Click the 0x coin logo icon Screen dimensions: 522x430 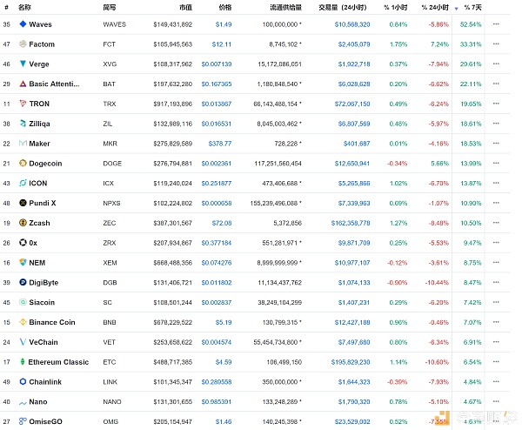point(23,243)
